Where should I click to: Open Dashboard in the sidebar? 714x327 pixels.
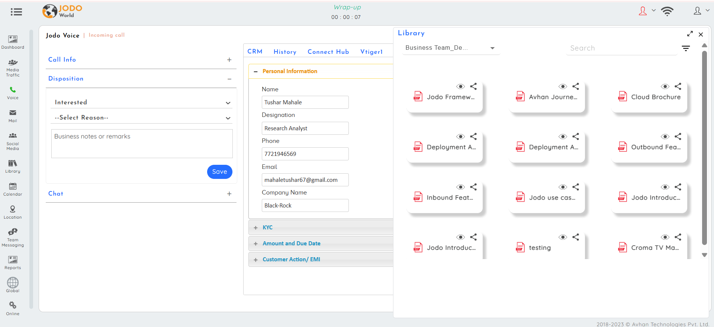pyautogui.click(x=13, y=42)
